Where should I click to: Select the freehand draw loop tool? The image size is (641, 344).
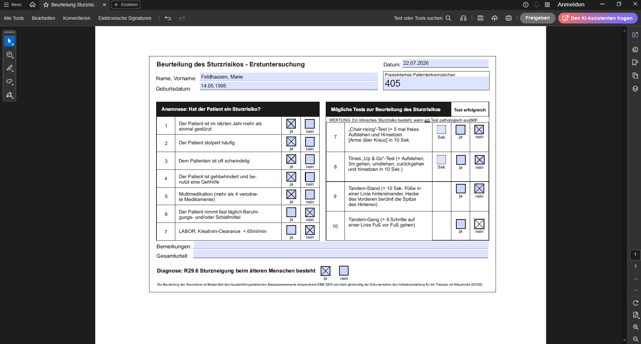(x=9, y=81)
